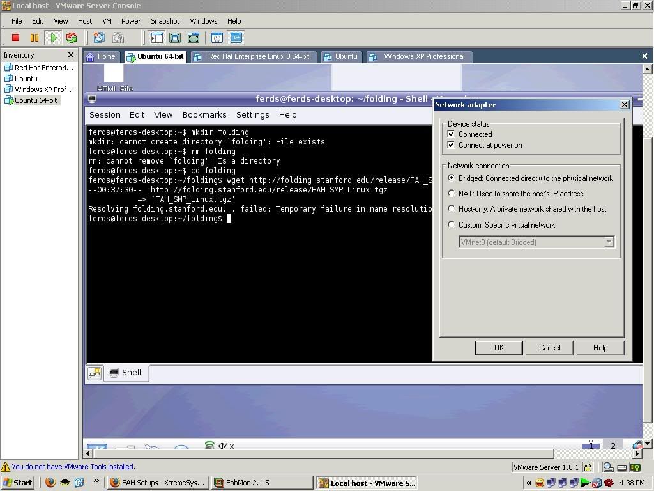Switch to Windows XP Professional tab
Image resolution: width=654 pixels, height=491 pixels.
[420, 57]
